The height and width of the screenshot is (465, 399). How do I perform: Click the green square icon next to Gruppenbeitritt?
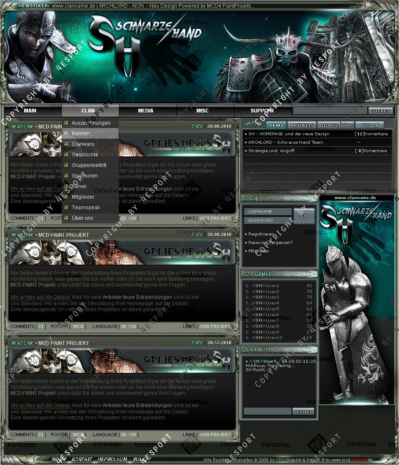point(66,165)
